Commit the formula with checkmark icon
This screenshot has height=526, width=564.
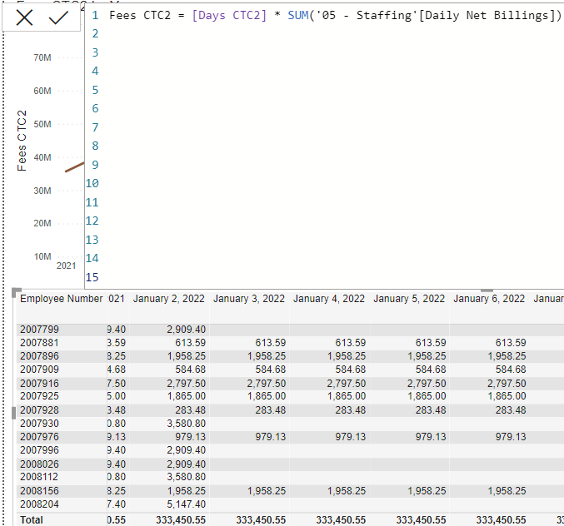pos(58,17)
